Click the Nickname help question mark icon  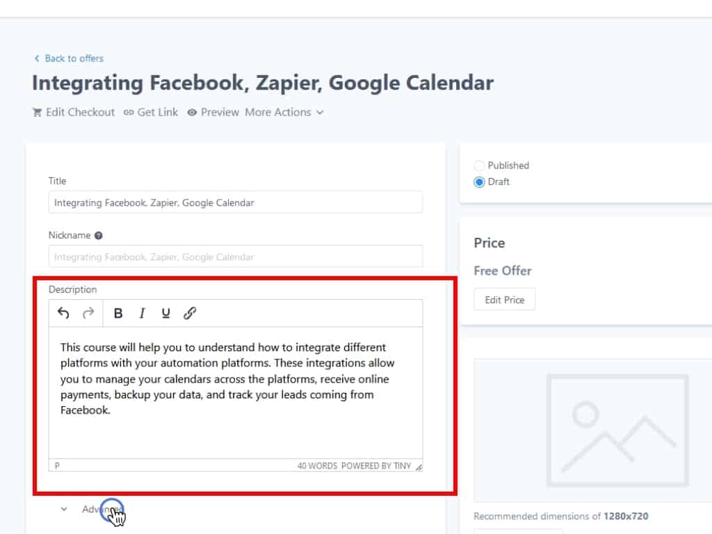pos(99,236)
